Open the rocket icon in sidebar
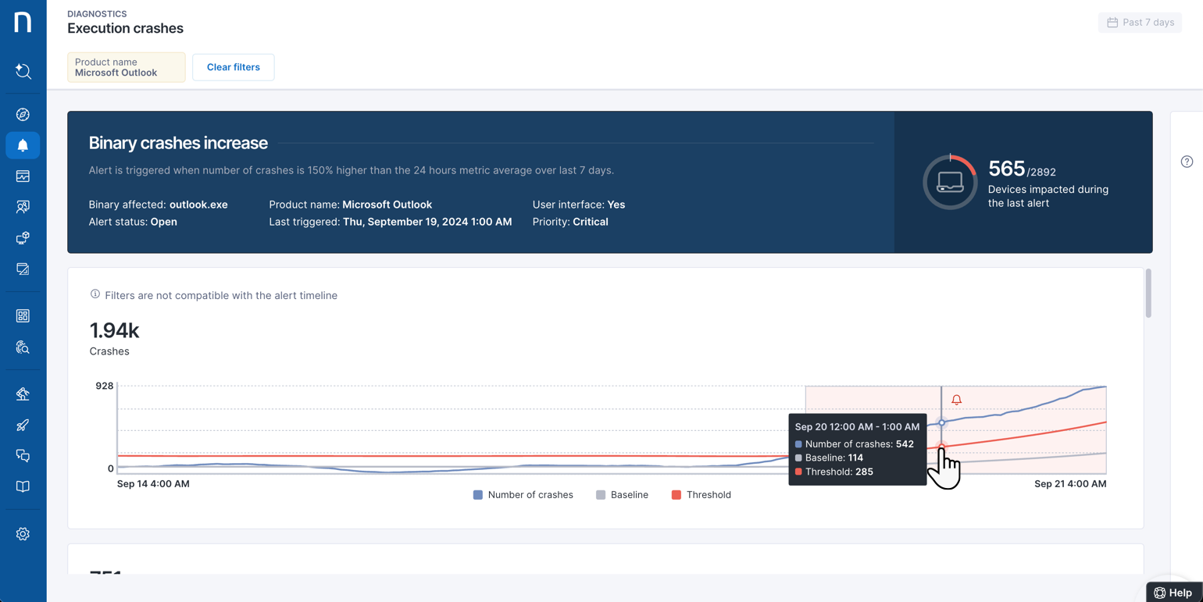 [x=23, y=426]
